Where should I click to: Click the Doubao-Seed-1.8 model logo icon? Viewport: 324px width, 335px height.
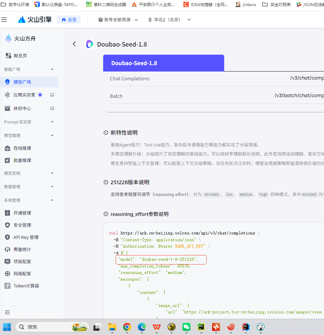[x=90, y=44]
